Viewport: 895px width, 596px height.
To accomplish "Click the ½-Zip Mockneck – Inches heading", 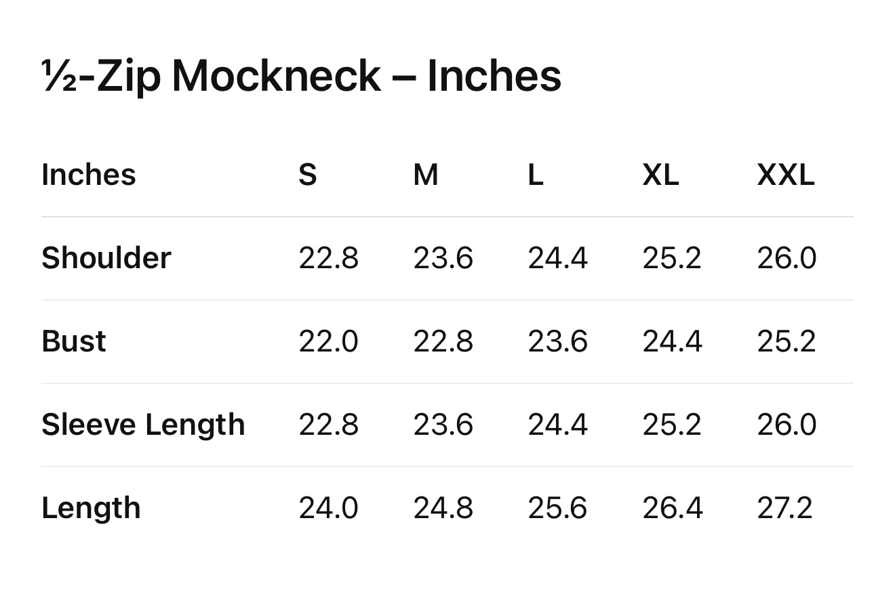I will pos(301,76).
